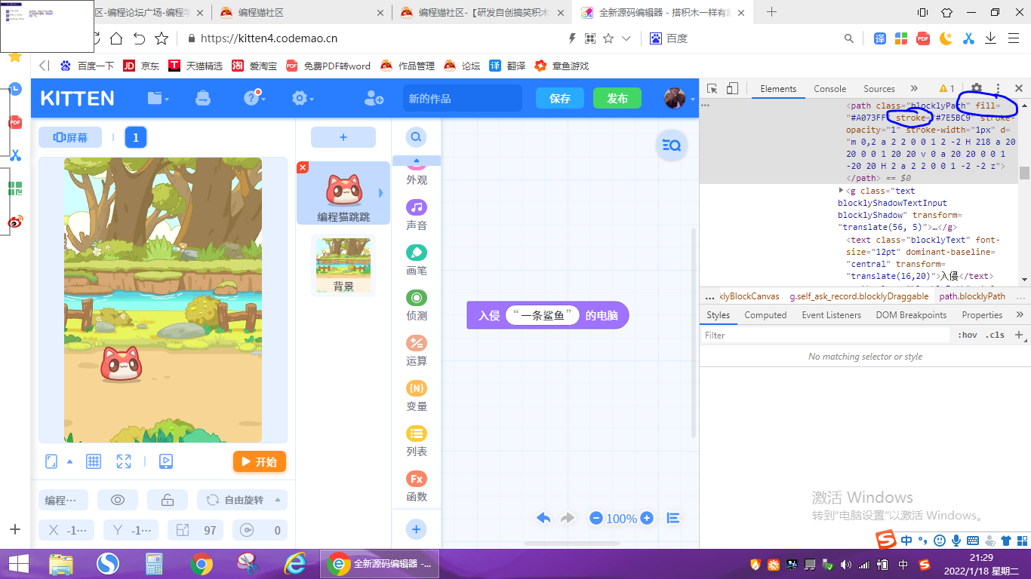Expand the g blocklyShadowTextInput DOM node
1031x579 pixels.
842,191
